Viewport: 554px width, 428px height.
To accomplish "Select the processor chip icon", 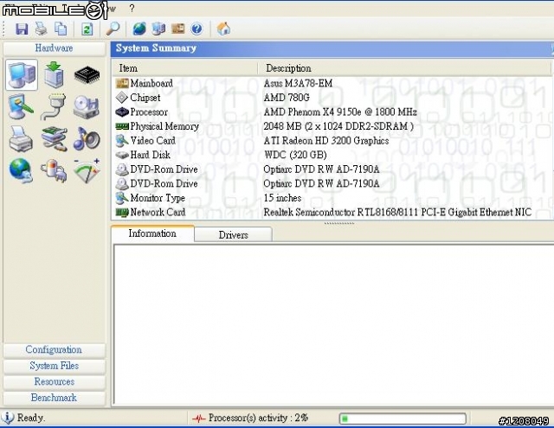I will coord(87,75).
